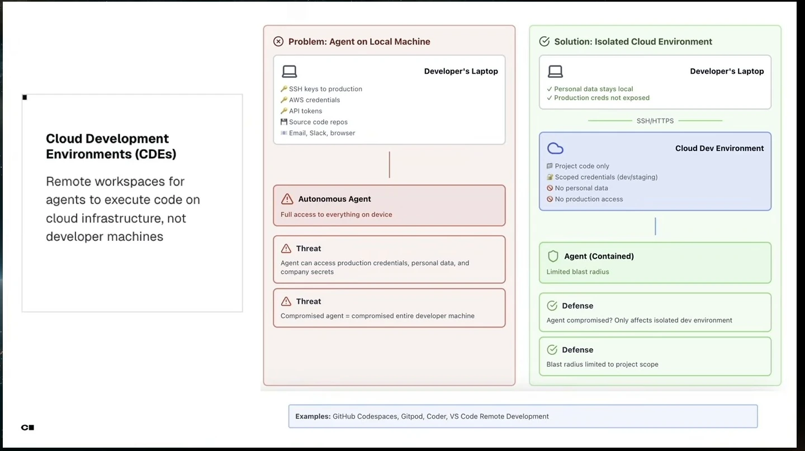Image resolution: width=805 pixels, height=451 pixels.
Task: Click the shield icon beside Agent (Contained)
Action: [x=553, y=256]
